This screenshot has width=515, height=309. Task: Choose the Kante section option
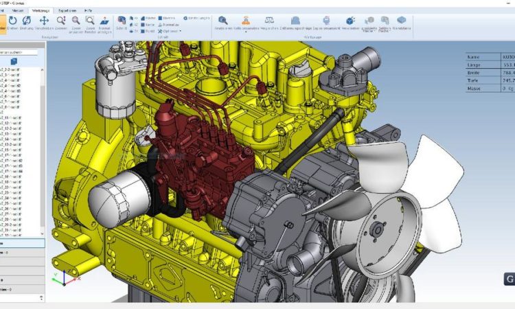click(148, 25)
